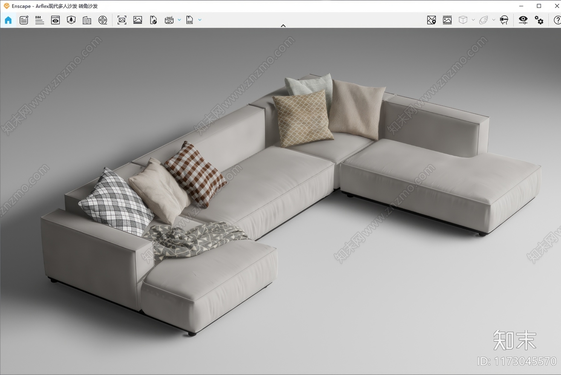Click the batch rendering image icon
Viewport: 561px width, 375px height.
click(138, 20)
